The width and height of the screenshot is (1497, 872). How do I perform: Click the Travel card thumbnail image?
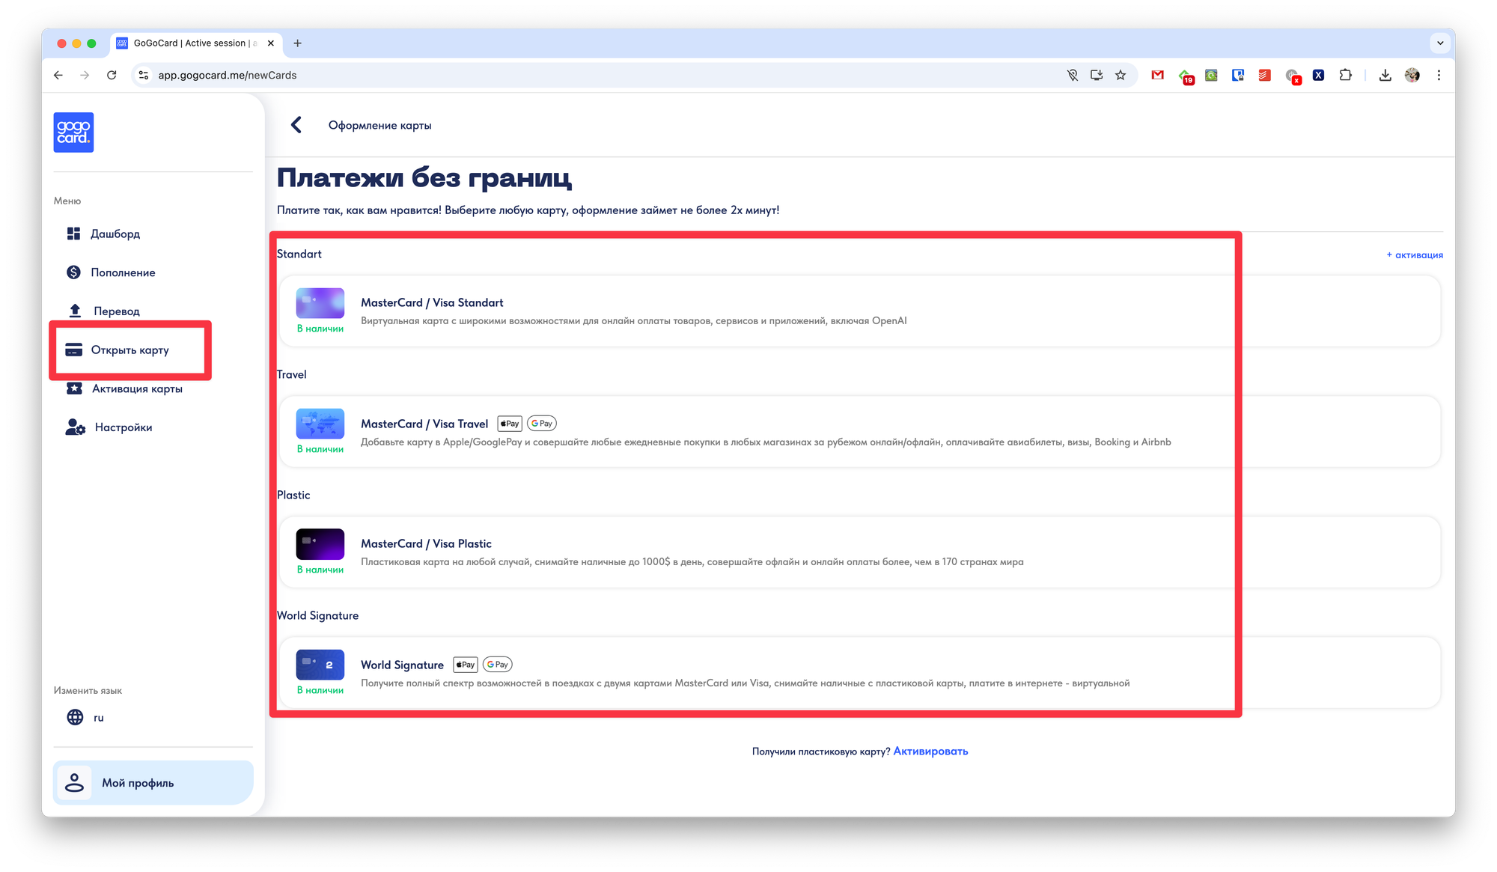[x=320, y=424]
